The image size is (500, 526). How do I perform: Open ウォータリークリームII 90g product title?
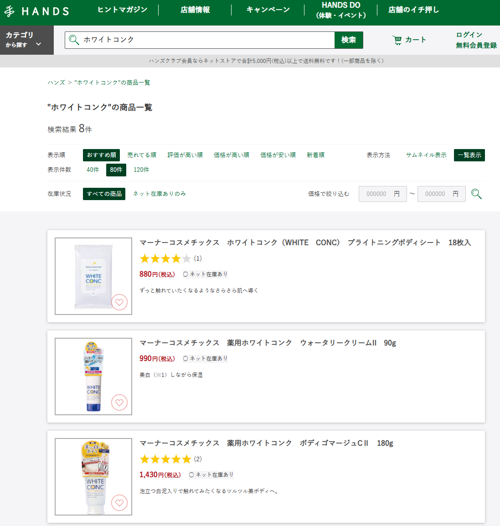268,343
